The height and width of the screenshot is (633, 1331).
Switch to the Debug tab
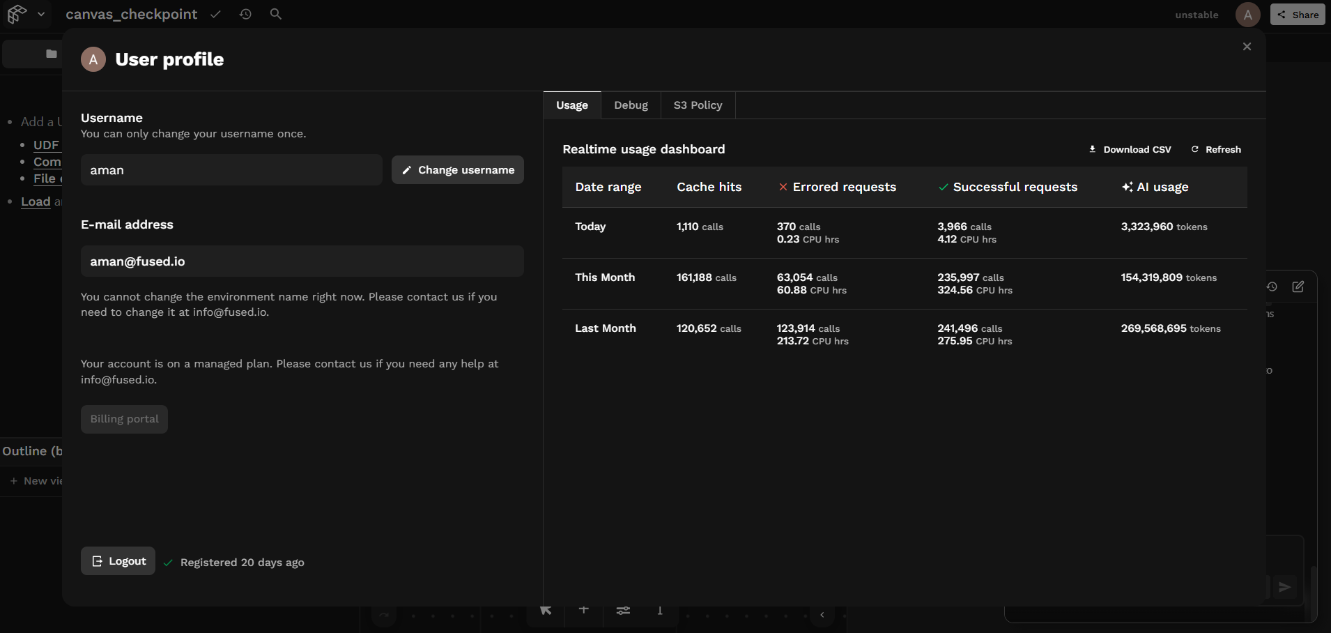[631, 105]
